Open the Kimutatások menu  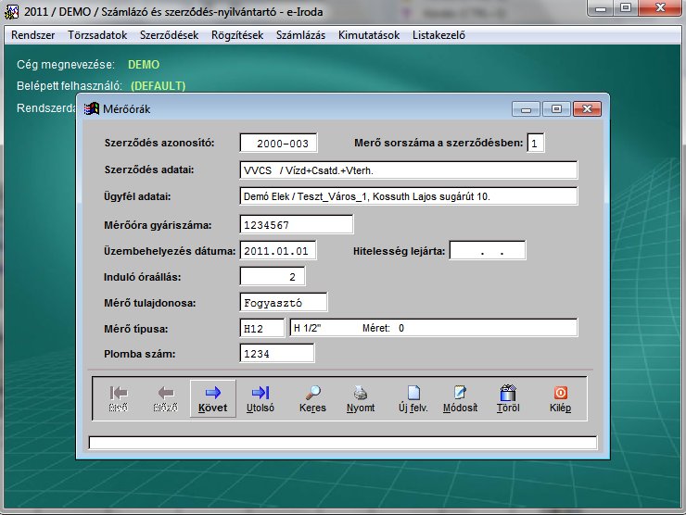[x=369, y=35]
